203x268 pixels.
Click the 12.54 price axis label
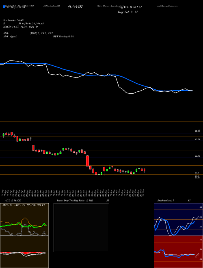(197, 156)
